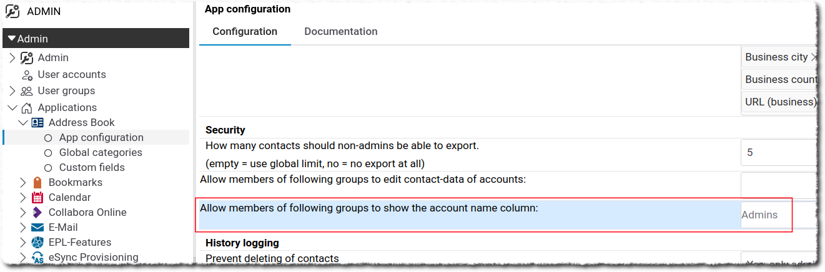Click the export limit field showing 5
This screenshot has height=272, width=825.
point(778,152)
